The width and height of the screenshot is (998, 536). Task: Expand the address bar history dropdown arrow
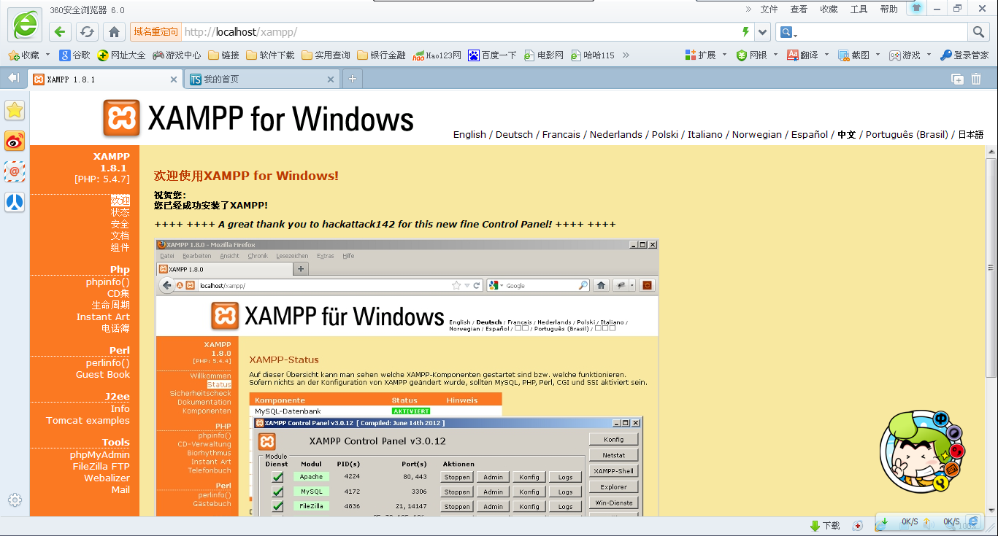(763, 32)
